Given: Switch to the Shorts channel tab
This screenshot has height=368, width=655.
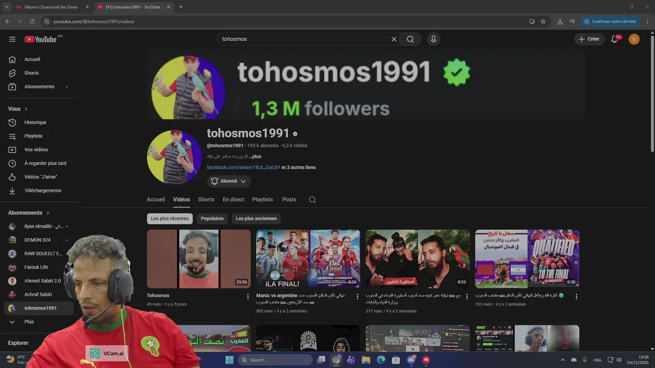Looking at the screenshot, I should click(x=206, y=199).
